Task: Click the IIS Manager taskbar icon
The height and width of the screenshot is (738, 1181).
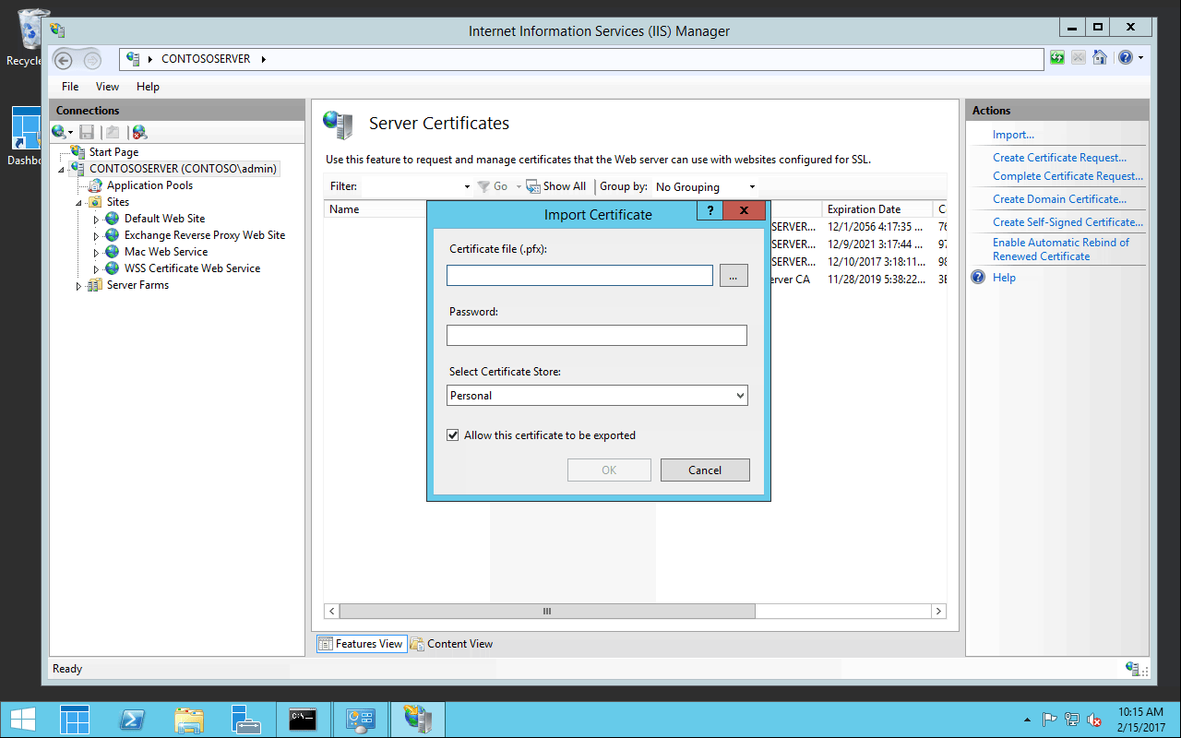Action: pyautogui.click(x=418, y=720)
